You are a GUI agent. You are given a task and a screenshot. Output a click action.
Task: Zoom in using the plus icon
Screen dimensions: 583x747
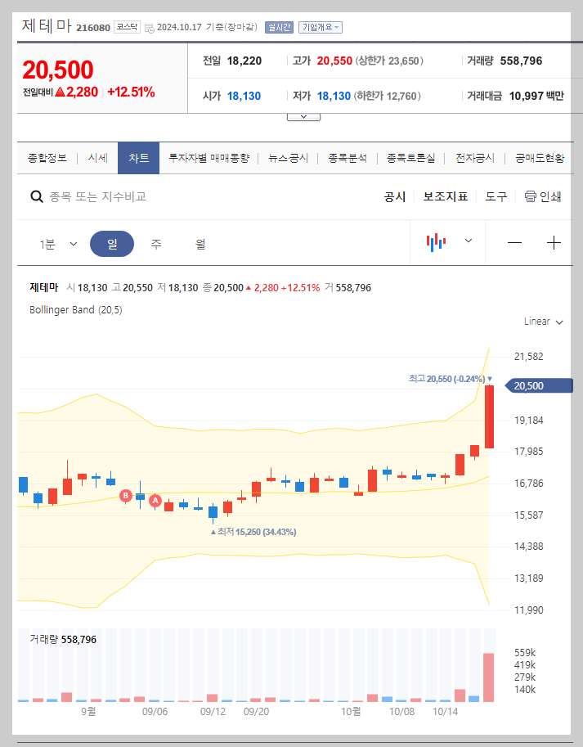coord(554,242)
